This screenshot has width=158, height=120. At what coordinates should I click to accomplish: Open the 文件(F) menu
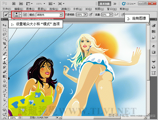(x=7, y=9)
